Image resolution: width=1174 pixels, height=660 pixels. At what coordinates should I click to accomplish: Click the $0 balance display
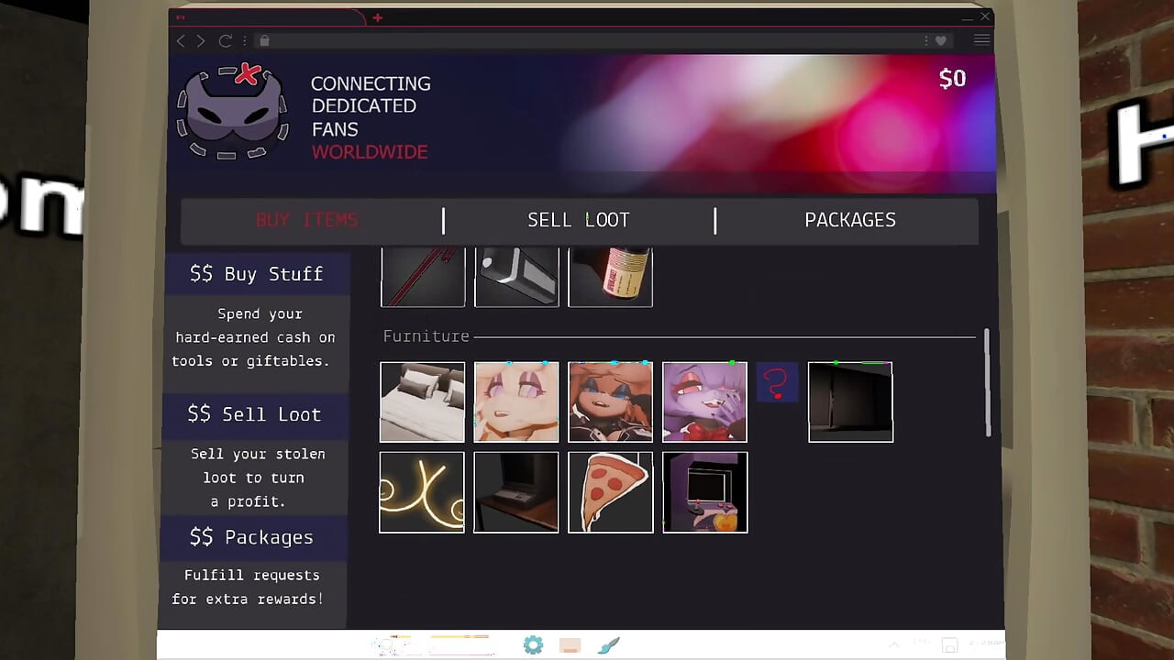point(952,79)
